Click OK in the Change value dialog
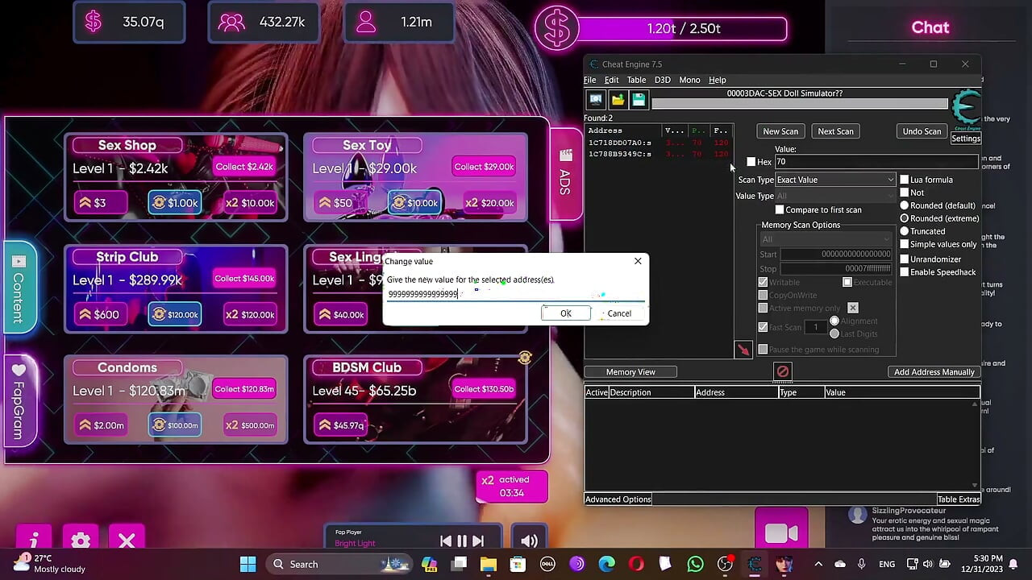Image resolution: width=1032 pixels, height=580 pixels. (x=566, y=313)
